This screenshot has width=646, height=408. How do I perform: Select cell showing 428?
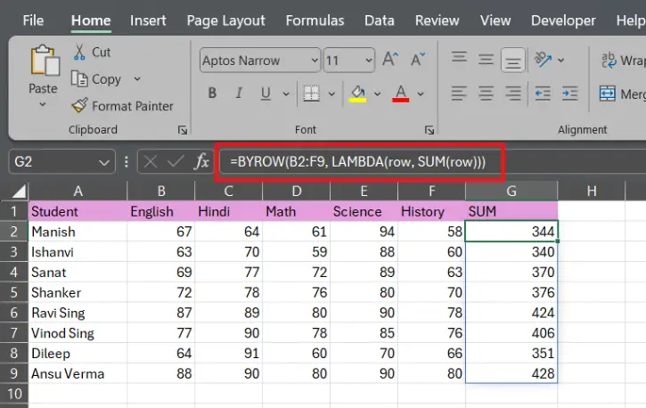pos(511,373)
